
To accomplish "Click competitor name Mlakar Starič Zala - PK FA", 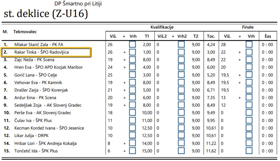I will pos(39,44).
